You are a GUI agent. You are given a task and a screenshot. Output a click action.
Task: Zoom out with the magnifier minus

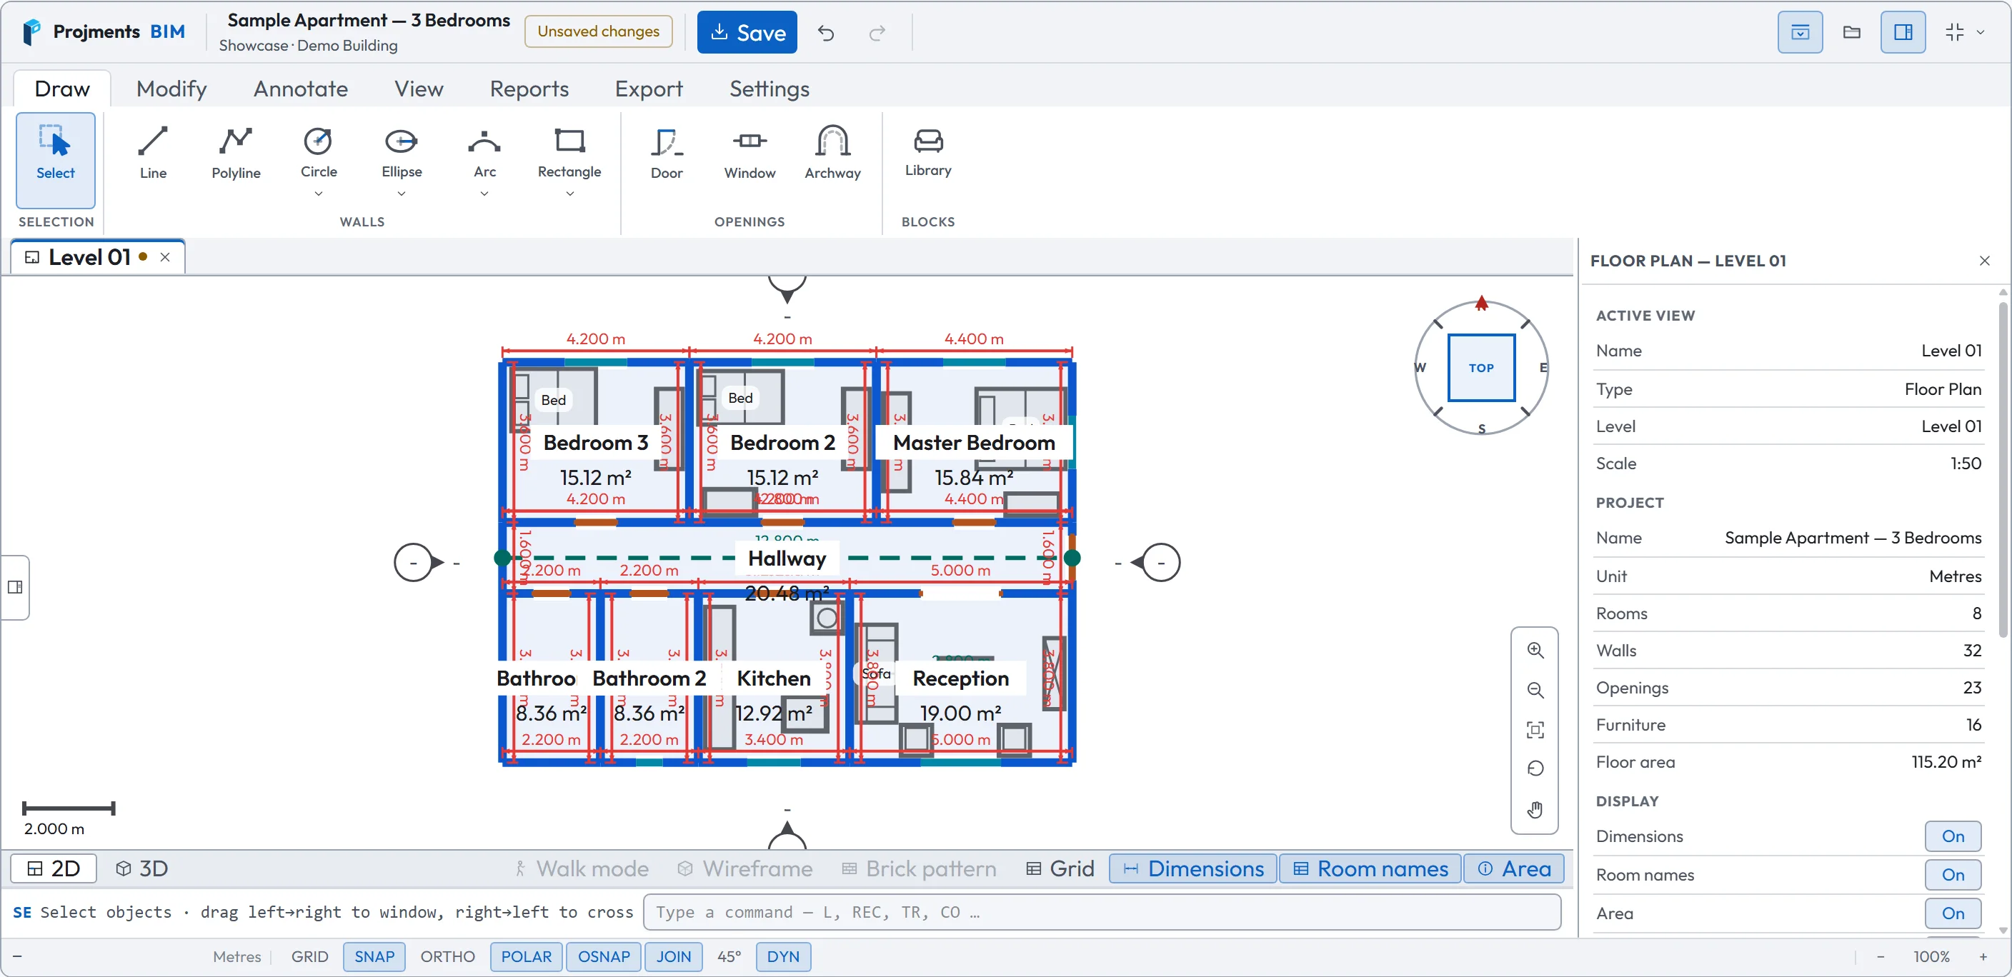click(x=1535, y=690)
